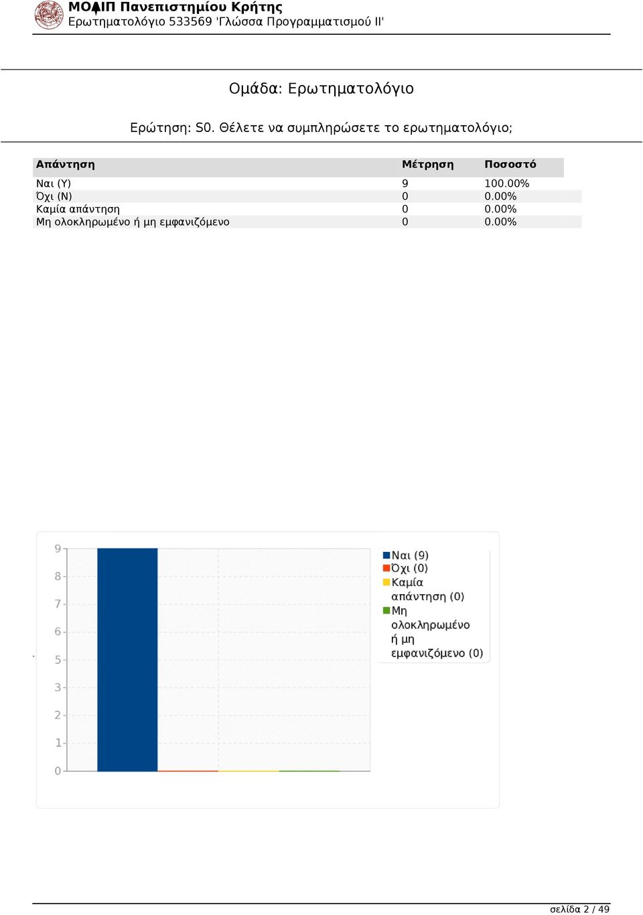Click the 0.00% value in Όχι row
The width and height of the screenshot is (643, 915).
pyautogui.click(x=500, y=196)
